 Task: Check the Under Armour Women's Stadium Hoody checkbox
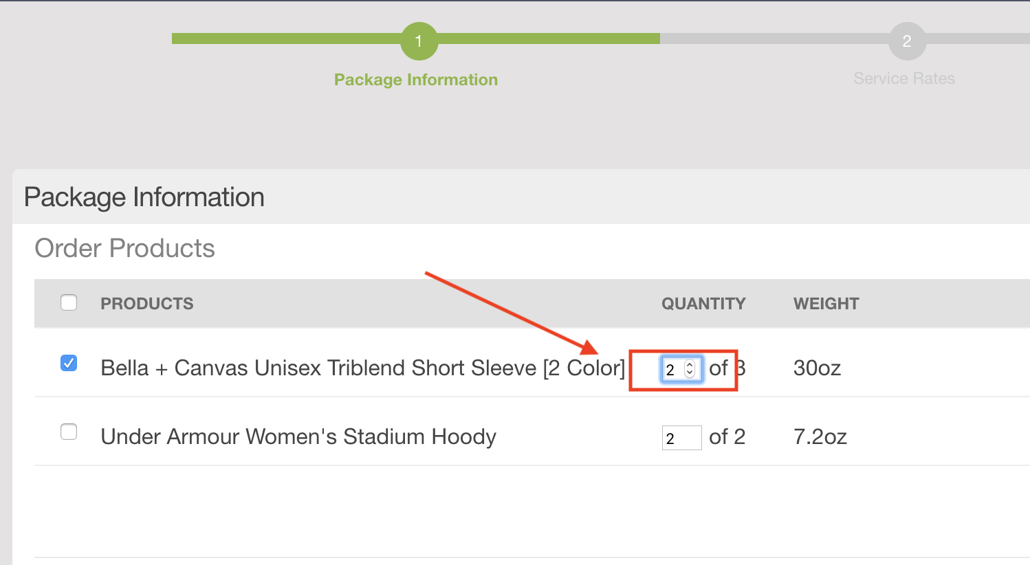coord(69,432)
